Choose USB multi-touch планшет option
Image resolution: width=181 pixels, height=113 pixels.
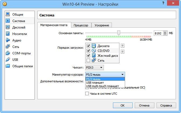coord(105,86)
